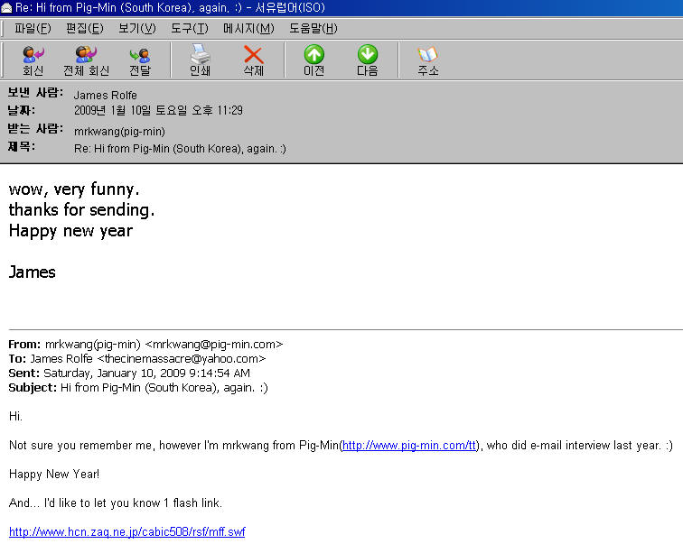Open the 편집(E) menu
This screenshot has height=544, width=683.
pos(84,28)
